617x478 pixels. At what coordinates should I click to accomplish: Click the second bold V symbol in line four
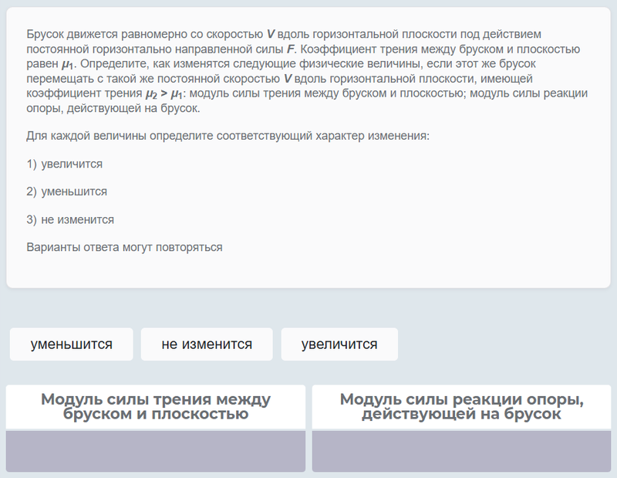[x=287, y=79]
